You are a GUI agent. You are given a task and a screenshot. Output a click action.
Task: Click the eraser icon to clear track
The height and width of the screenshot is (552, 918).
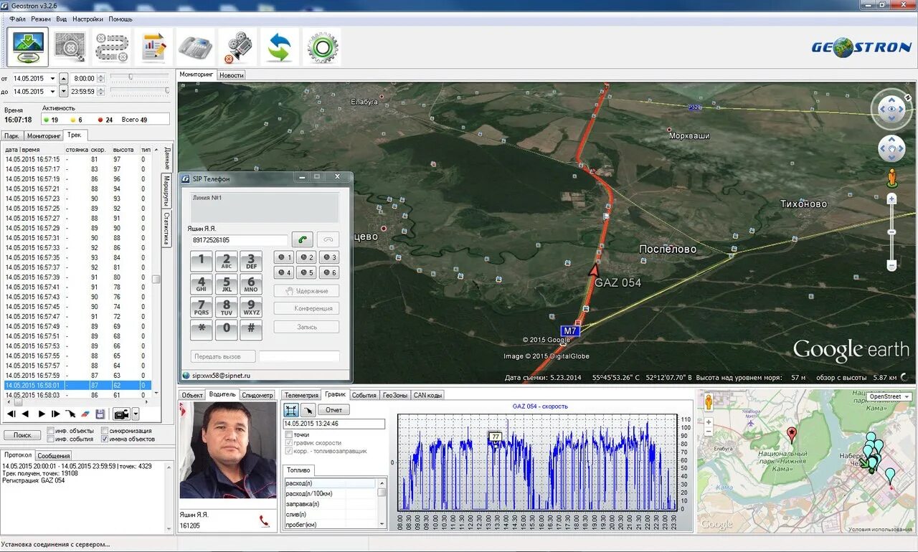[x=85, y=414]
